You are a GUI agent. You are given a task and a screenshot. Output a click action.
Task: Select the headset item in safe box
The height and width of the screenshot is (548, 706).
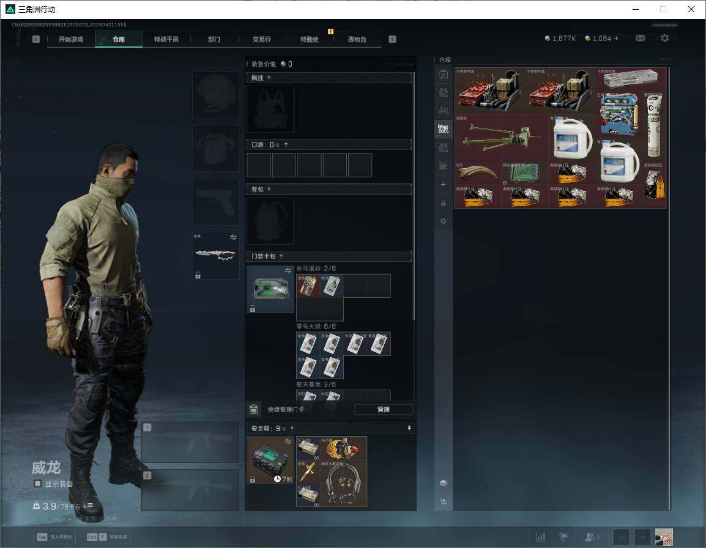(x=343, y=483)
